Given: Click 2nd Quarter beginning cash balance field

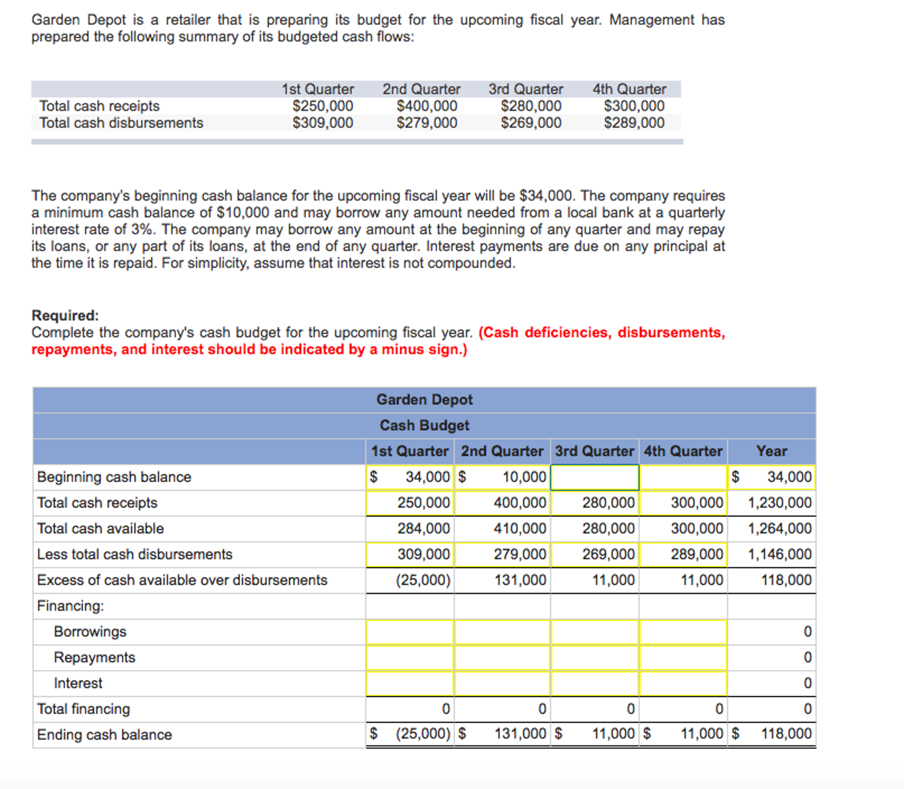Looking at the screenshot, I should pyautogui.click(x=502, y=477).
